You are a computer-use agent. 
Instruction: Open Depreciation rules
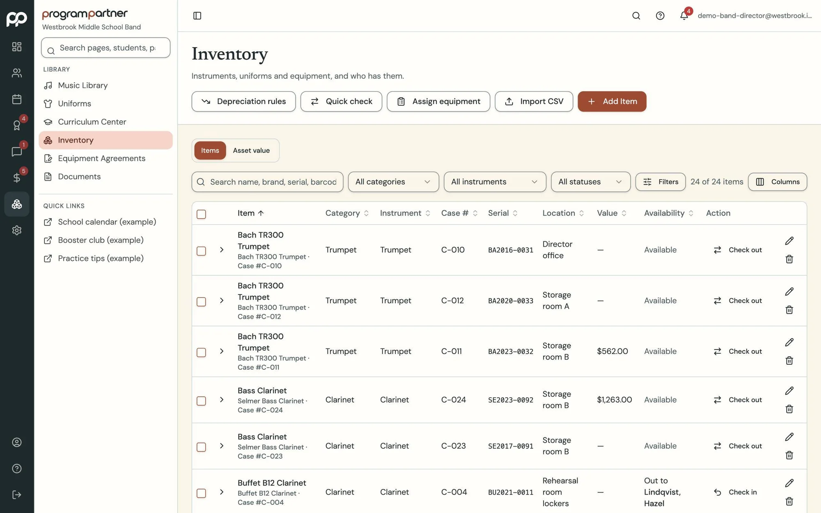click(x=243, y=101)
